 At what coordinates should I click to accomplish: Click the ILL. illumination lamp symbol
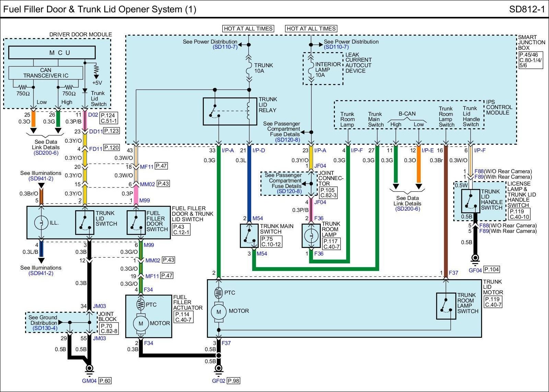(x=41, y=223)
